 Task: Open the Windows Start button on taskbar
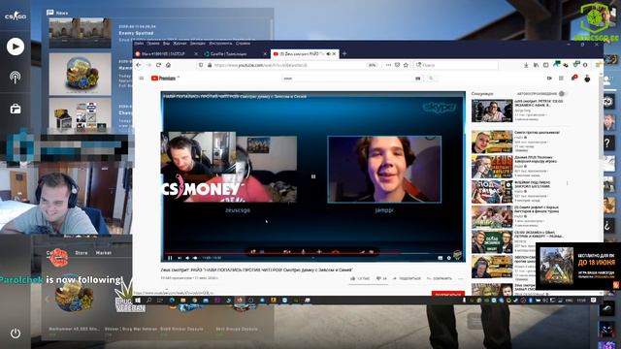[x=138, y=301]
